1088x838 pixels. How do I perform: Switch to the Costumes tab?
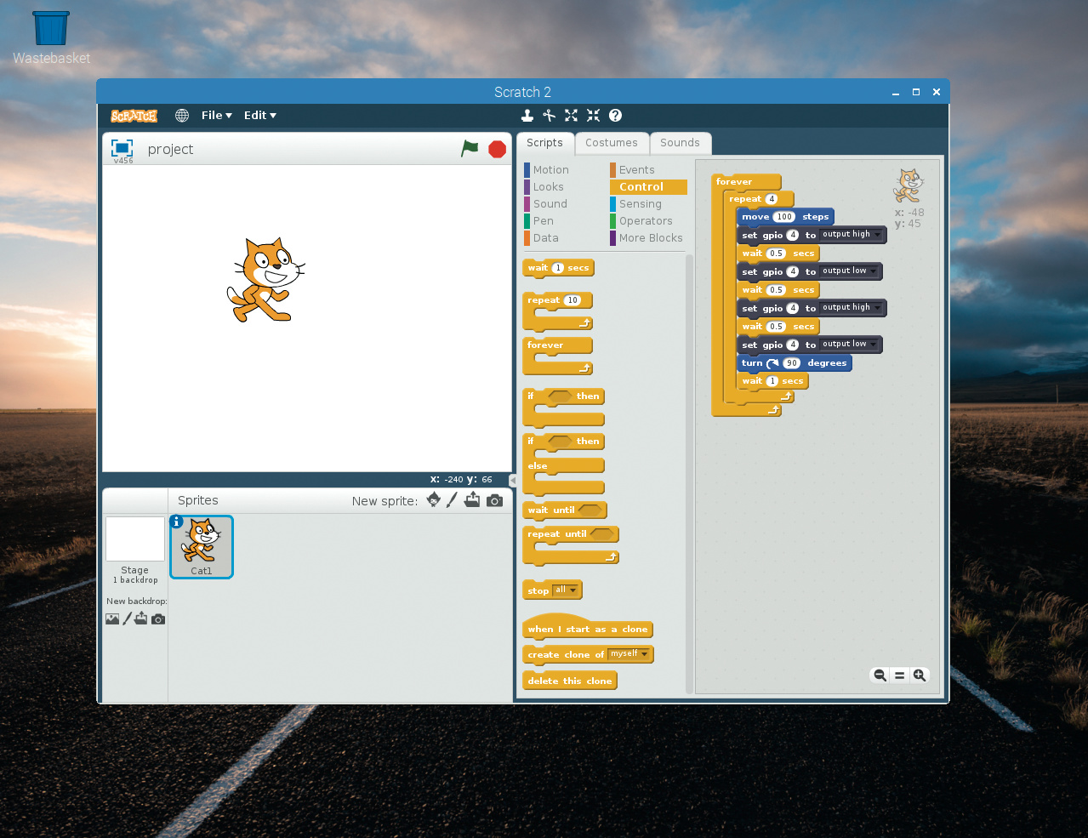tap(612, 143)
